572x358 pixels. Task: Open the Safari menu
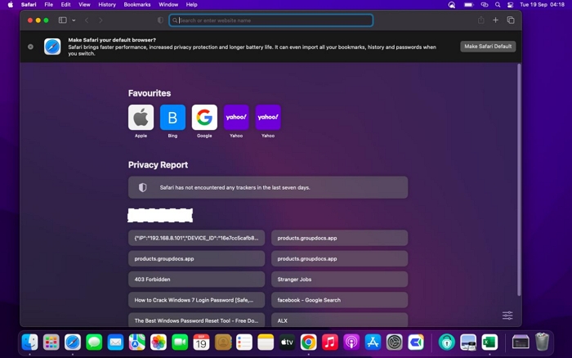[29, 5]
